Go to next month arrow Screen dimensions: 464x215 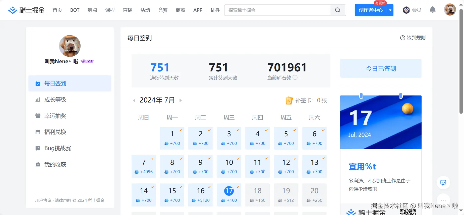tap(181, 100)
